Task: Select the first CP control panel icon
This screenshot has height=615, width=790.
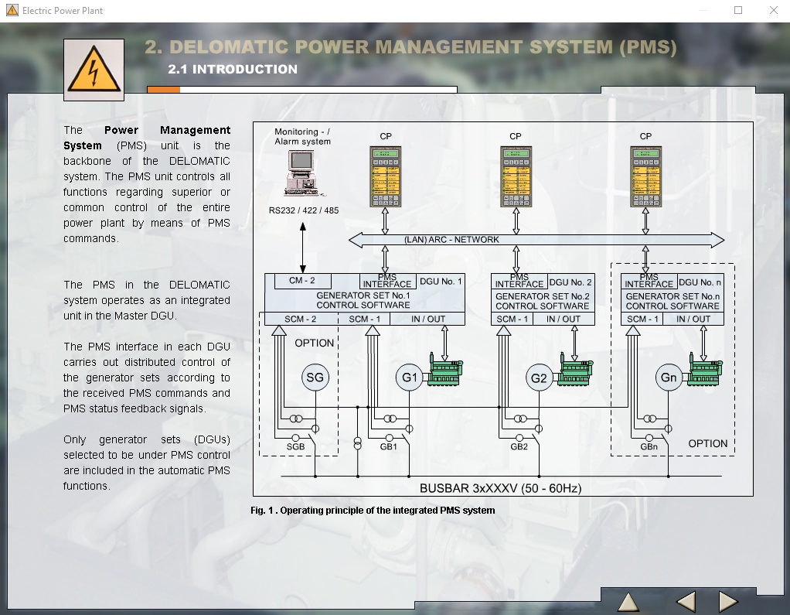Action: (x=386, y=176)
